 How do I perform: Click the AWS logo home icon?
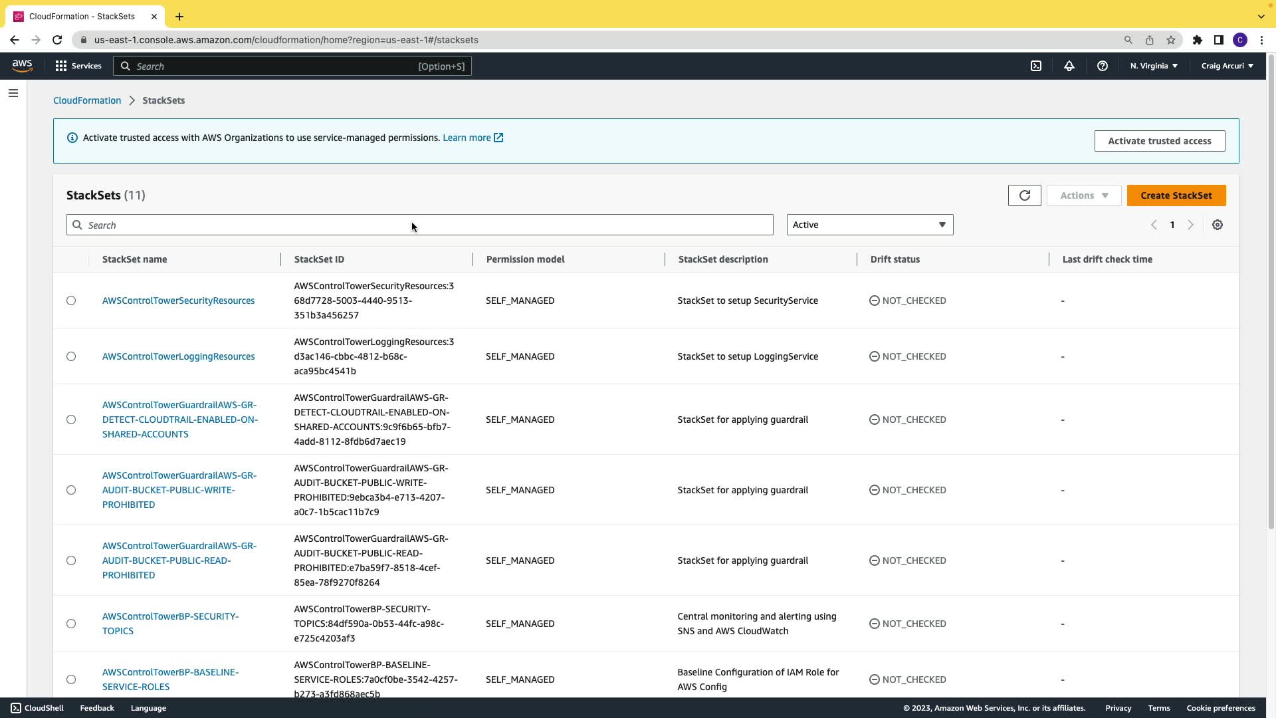[x=22, y=65]
